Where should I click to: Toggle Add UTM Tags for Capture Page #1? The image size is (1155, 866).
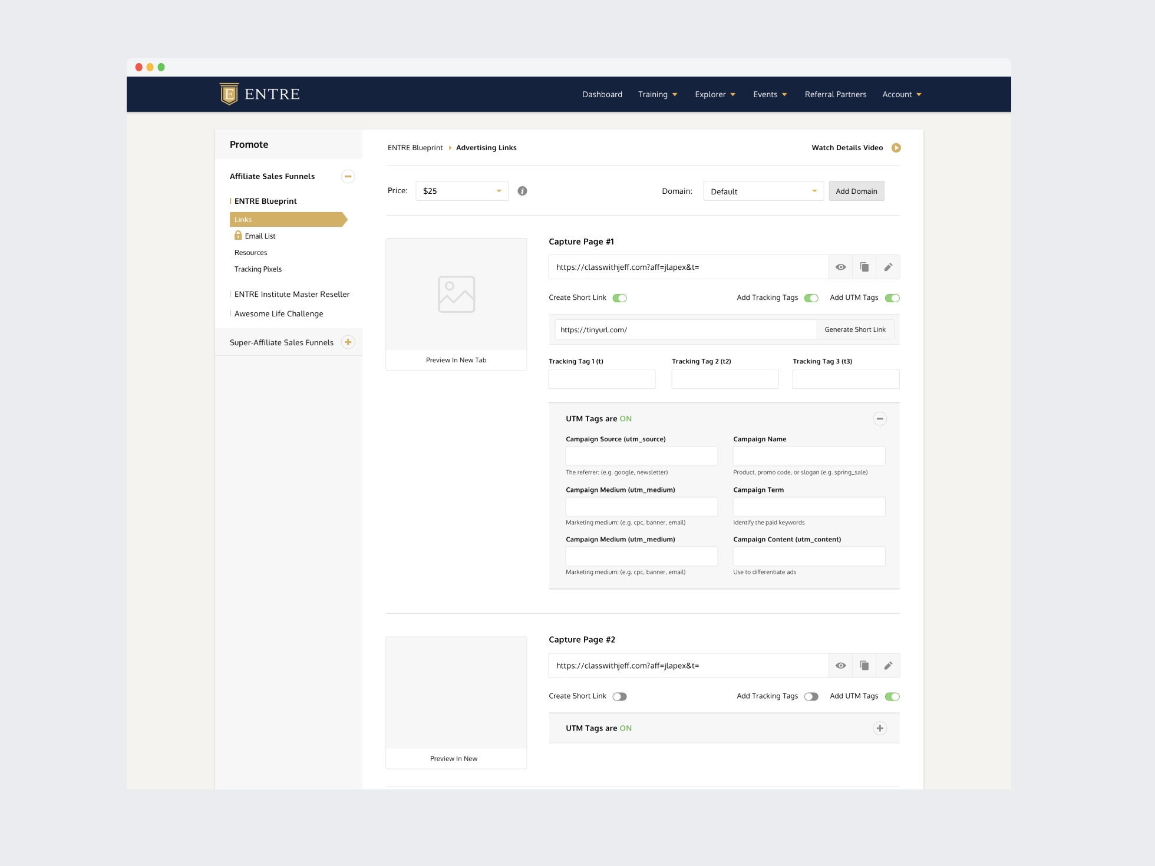(892, 298)
